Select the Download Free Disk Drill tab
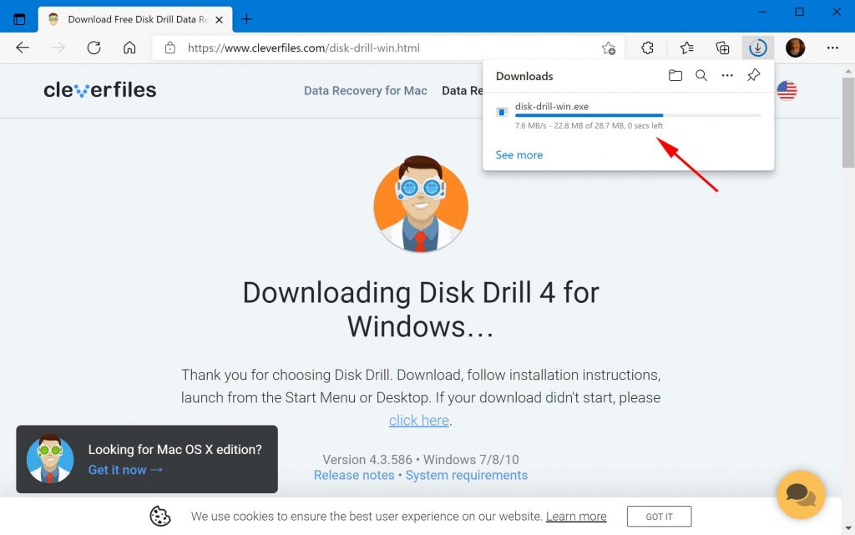The width and height of the screenshot is (855, 535). point(134,18)
